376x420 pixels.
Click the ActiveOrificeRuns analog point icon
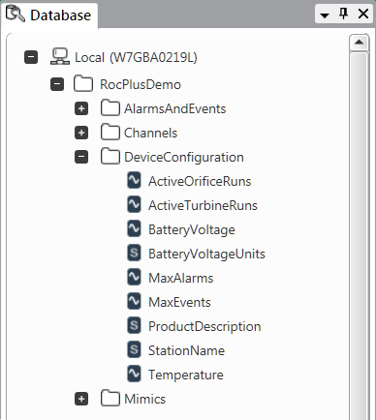[134, 180]
